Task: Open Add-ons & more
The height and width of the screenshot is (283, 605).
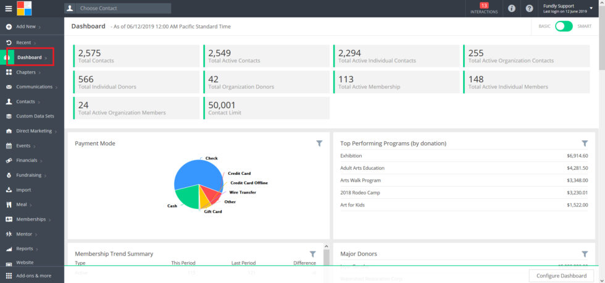Action: pos(33,276)
